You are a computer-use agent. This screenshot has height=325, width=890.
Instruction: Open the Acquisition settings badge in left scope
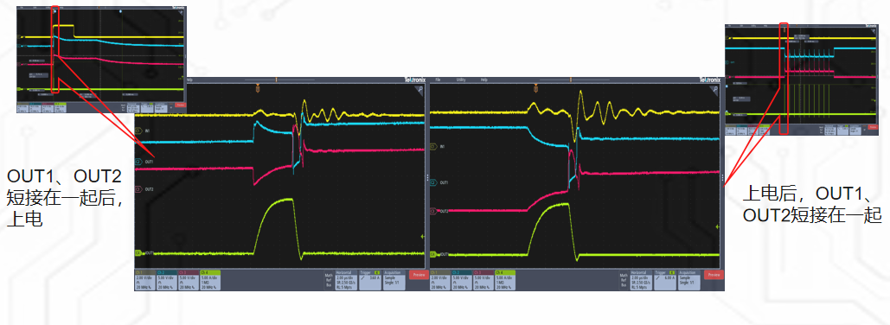[x=394, y=280]
